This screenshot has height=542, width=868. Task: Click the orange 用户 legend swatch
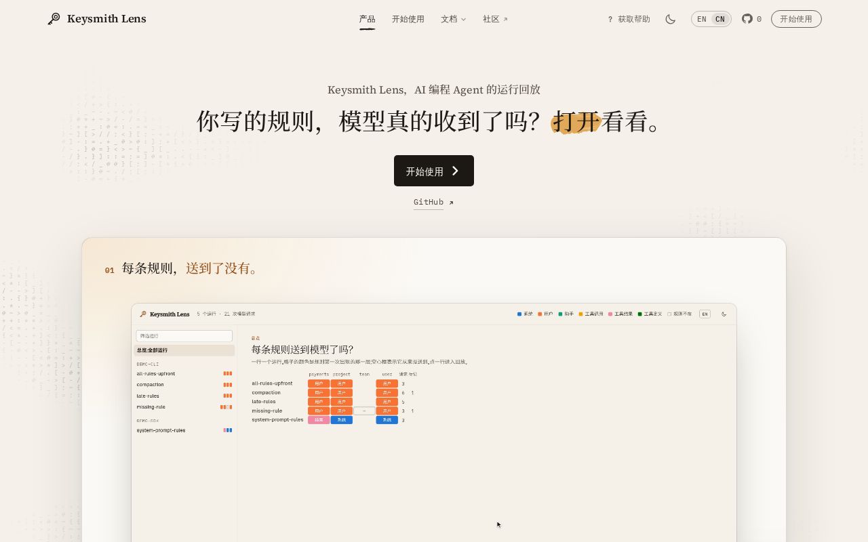coord(540,314)
